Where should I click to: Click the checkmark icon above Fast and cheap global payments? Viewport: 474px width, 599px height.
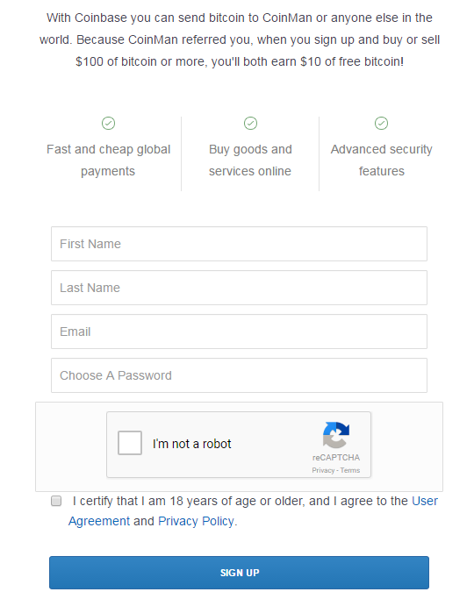point(109,124)
